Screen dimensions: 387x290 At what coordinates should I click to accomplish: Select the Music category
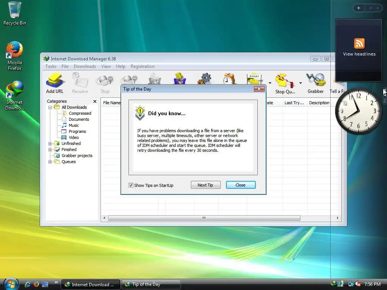70,125
